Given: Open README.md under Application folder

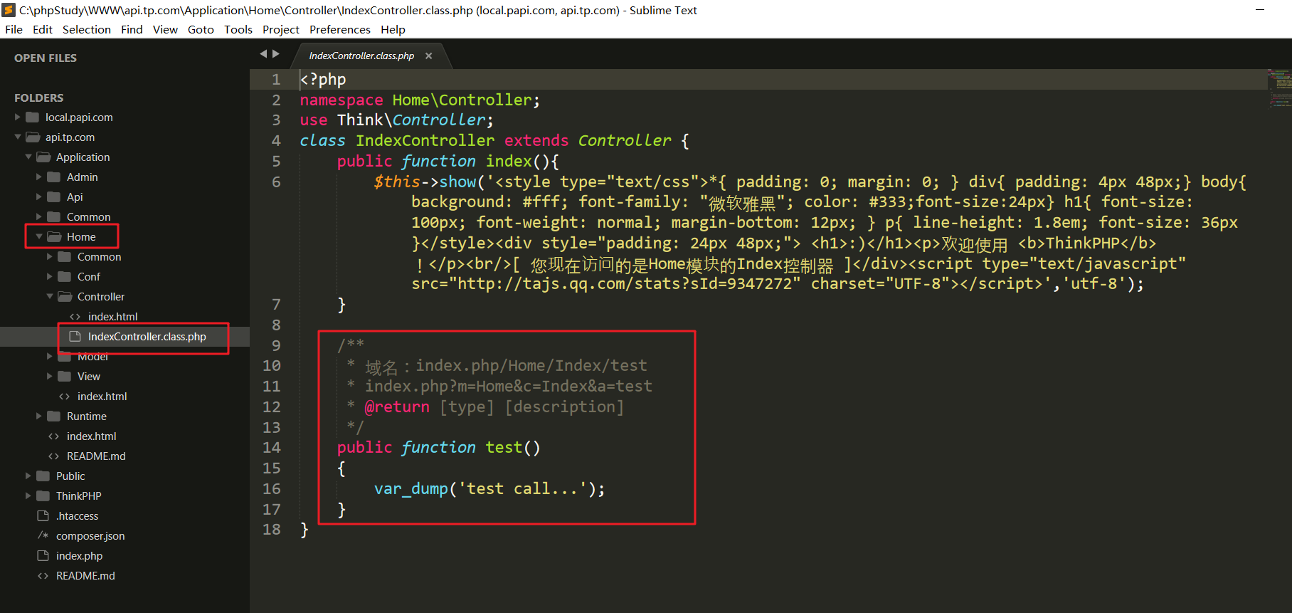Looking at the screenshot, I should (x=96, y=456).
